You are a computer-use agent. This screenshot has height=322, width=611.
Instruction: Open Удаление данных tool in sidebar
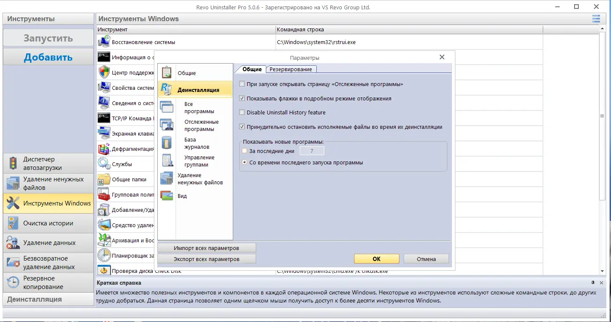[48, 243]
